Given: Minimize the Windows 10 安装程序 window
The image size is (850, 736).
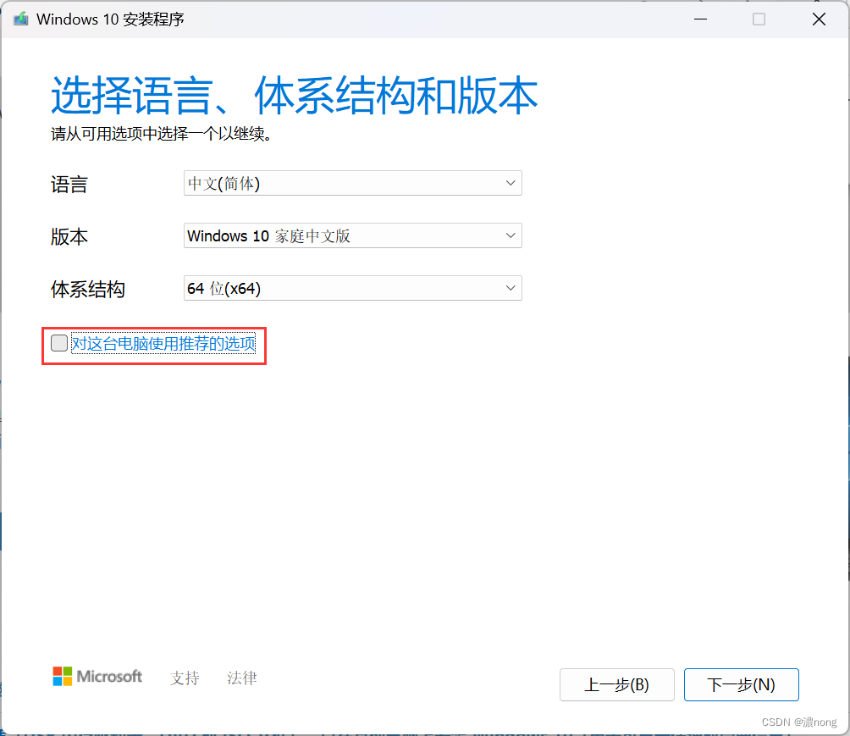Looking at the screenshot, I should tap(700, 19).
